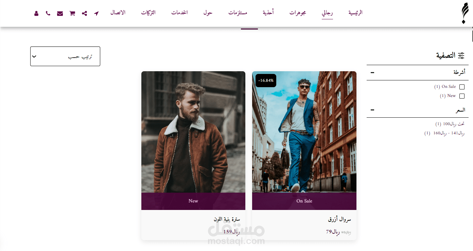Click the location arrow icon
The image size is (473, 251).
click(97, 14)
